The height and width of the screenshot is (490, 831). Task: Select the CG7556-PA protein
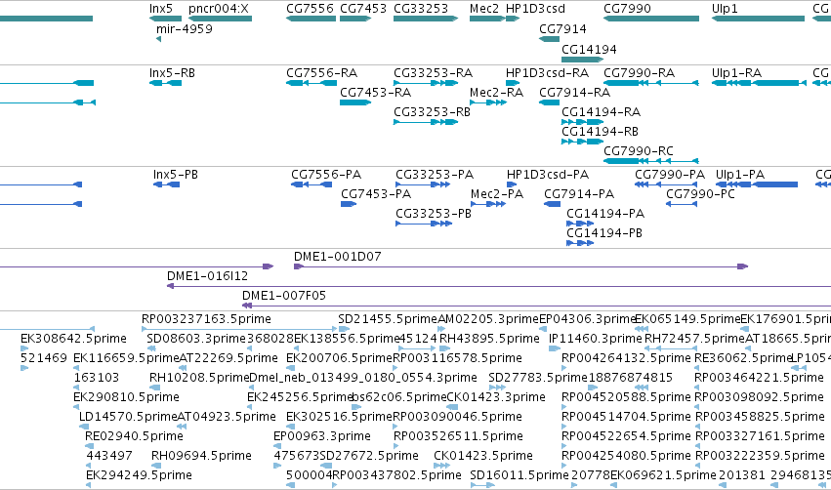(312, 184)
